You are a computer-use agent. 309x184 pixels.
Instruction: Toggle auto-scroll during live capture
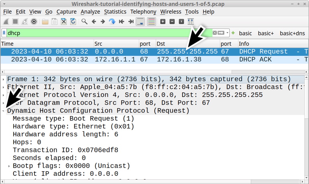(x=140, y=21)
